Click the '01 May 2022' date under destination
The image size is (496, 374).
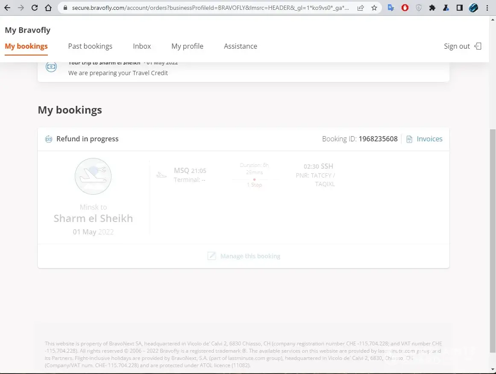[93, 232]
